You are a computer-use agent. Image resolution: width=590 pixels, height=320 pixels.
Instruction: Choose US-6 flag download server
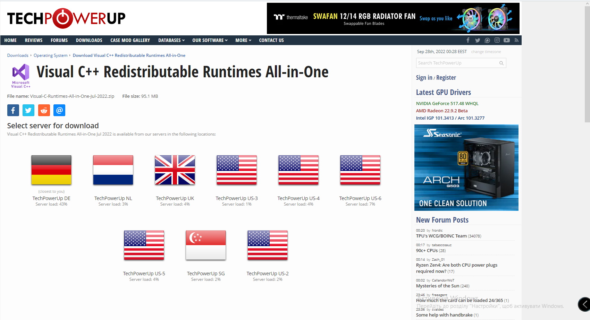[360, 170]
